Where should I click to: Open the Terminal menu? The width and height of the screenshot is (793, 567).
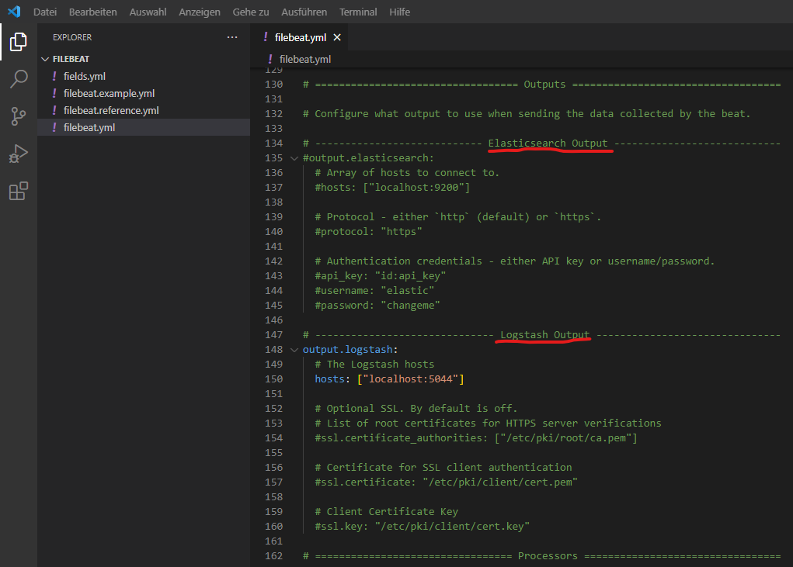click(x=358, y=12)
